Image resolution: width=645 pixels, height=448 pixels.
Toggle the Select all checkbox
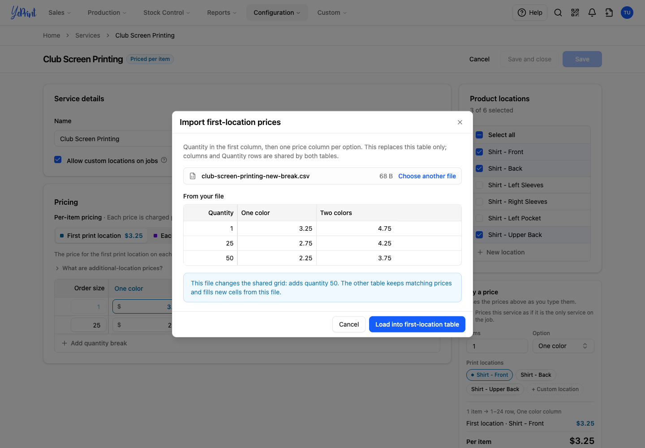pyautogui.click(x=479, y=135)
